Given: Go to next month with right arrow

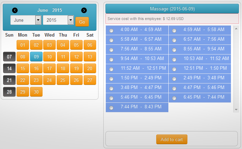Looking at the screenshot, I should [84, 10].
